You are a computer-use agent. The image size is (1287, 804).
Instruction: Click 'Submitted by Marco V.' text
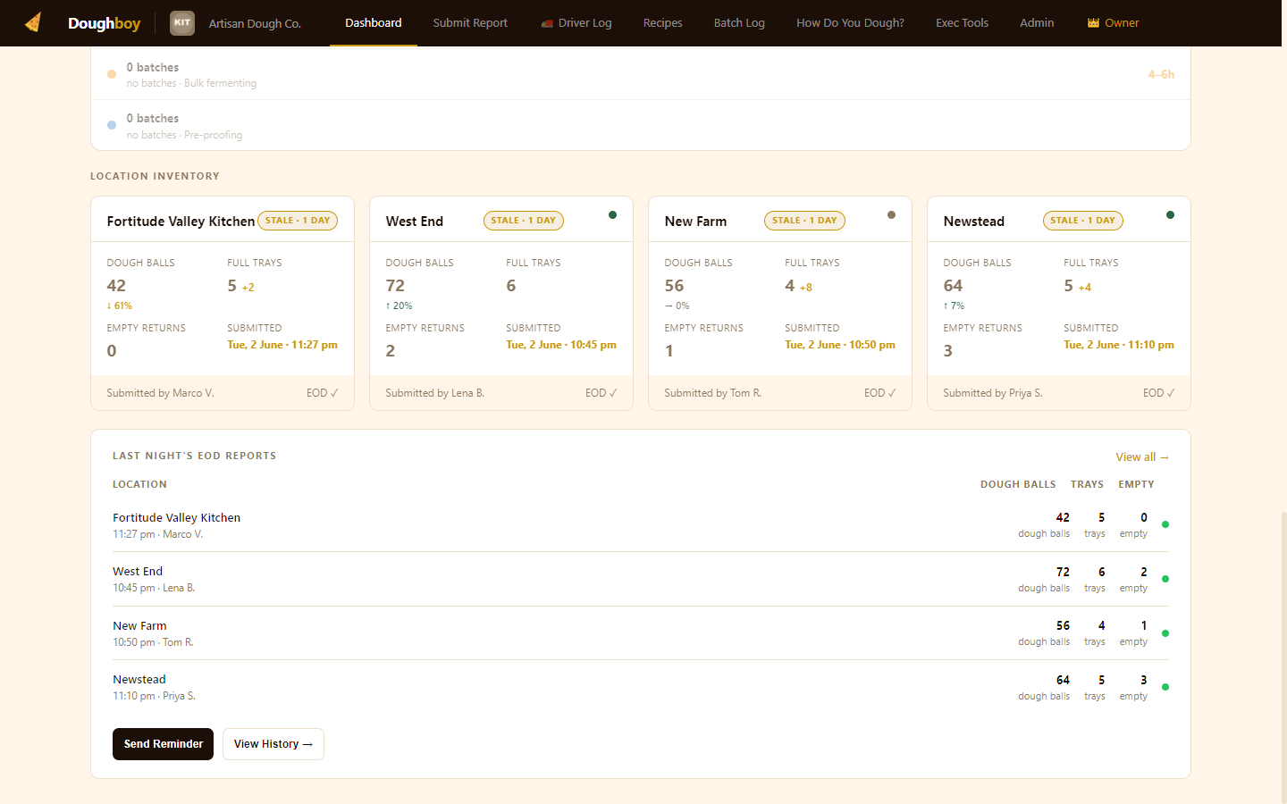click(160, 393)
